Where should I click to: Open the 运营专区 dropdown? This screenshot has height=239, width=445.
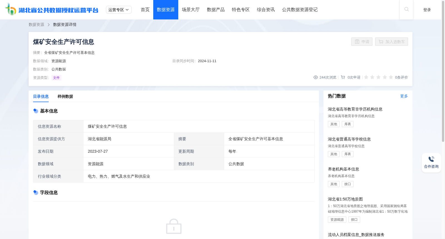pyautogui.click(x=119, y=10)
